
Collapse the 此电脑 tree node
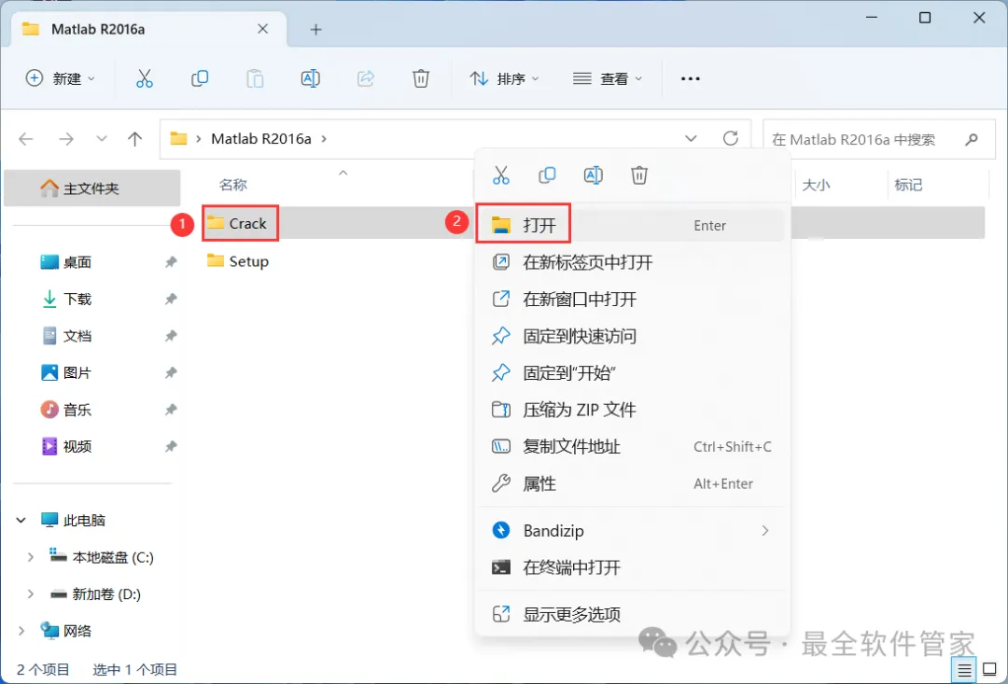pyautogui.click(x=21, y=520)
